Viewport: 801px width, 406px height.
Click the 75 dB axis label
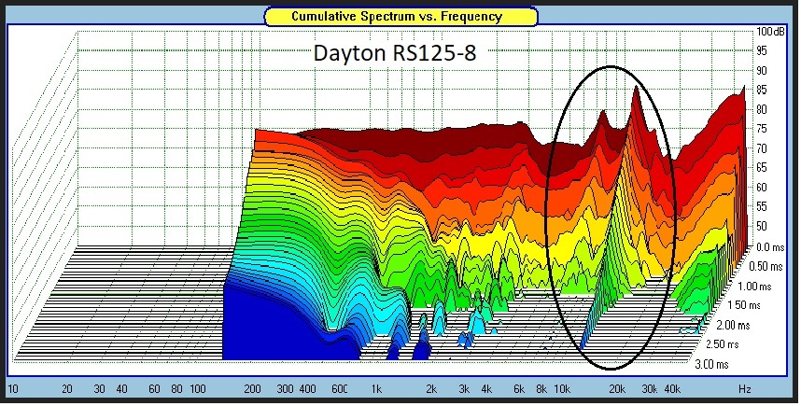click(x=762, y=129)
